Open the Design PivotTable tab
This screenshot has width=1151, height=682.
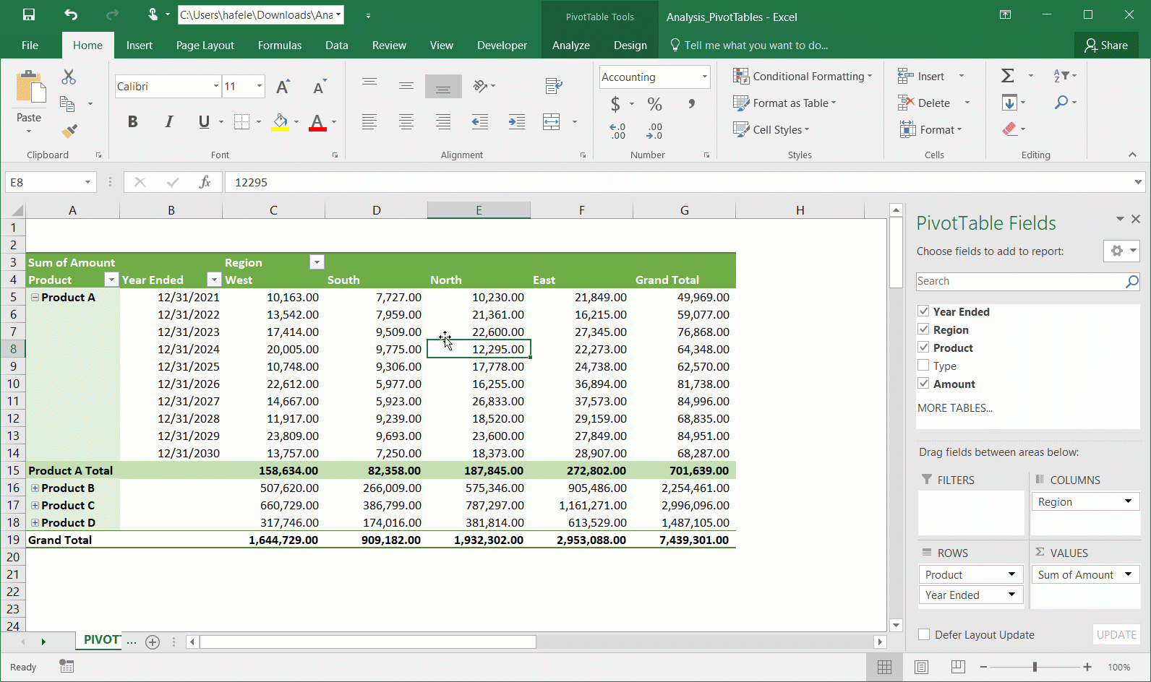[630, 45]
